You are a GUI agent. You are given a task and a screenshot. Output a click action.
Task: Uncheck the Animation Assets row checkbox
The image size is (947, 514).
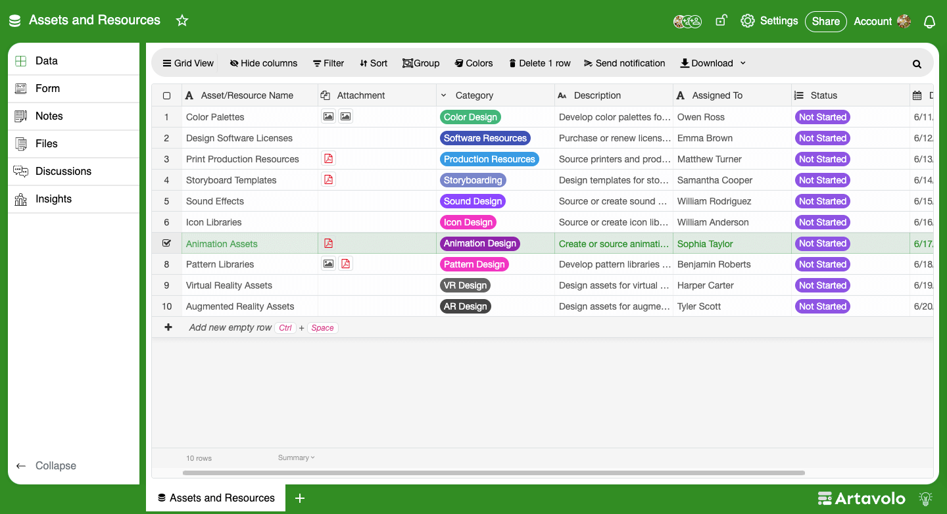coord(166,243)
